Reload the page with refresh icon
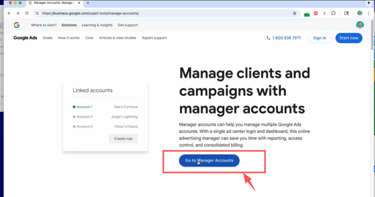Image resolution: width=375 pixels, height=197 pixels. click(27, 13)
